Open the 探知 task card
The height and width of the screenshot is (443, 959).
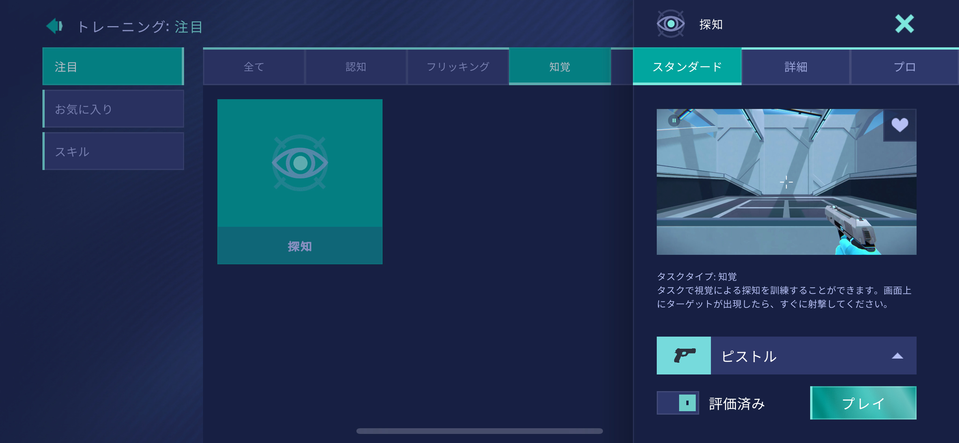tap(300, 182)
